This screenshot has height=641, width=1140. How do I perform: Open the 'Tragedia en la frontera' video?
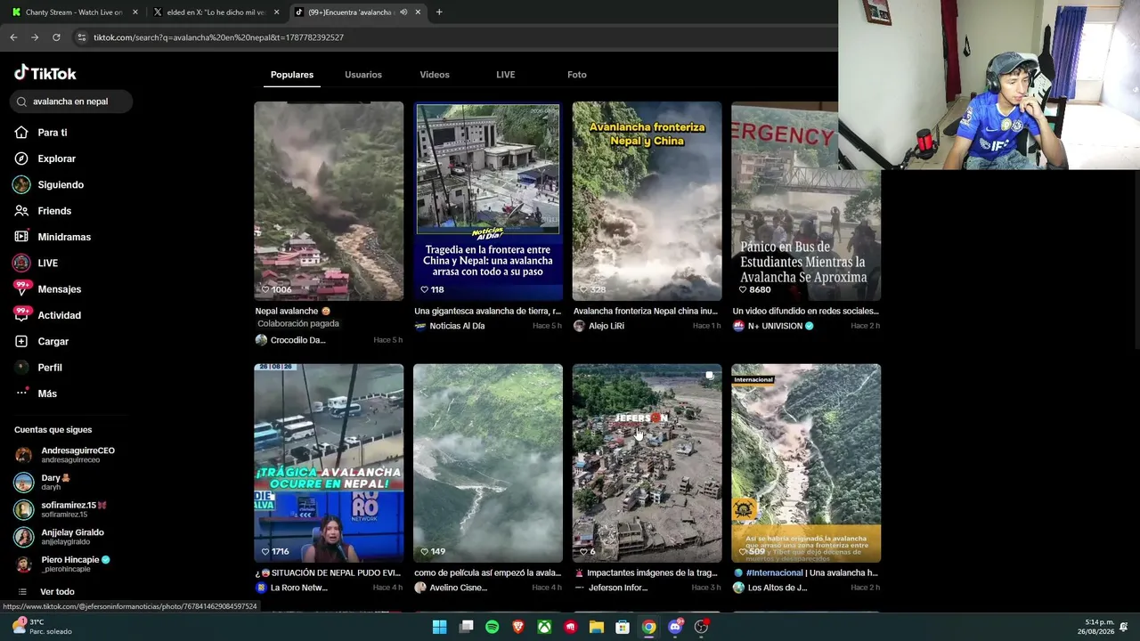coord(488,201)
